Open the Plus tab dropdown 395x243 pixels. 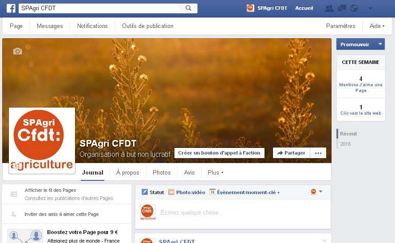pos(215,172)
